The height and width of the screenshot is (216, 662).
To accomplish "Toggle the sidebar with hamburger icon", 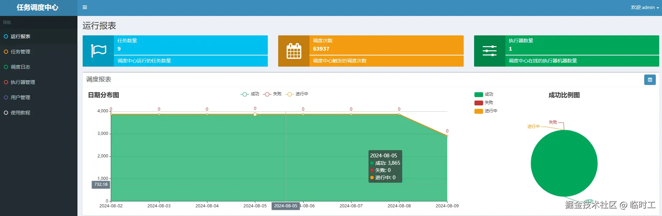I will pos(85,7).
